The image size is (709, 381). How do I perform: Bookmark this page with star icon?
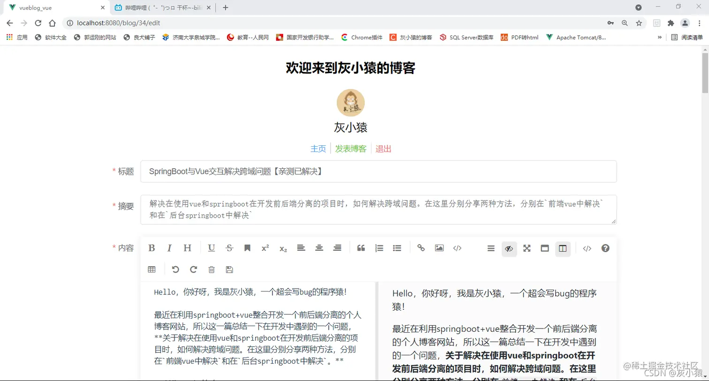tap(639, 23)
